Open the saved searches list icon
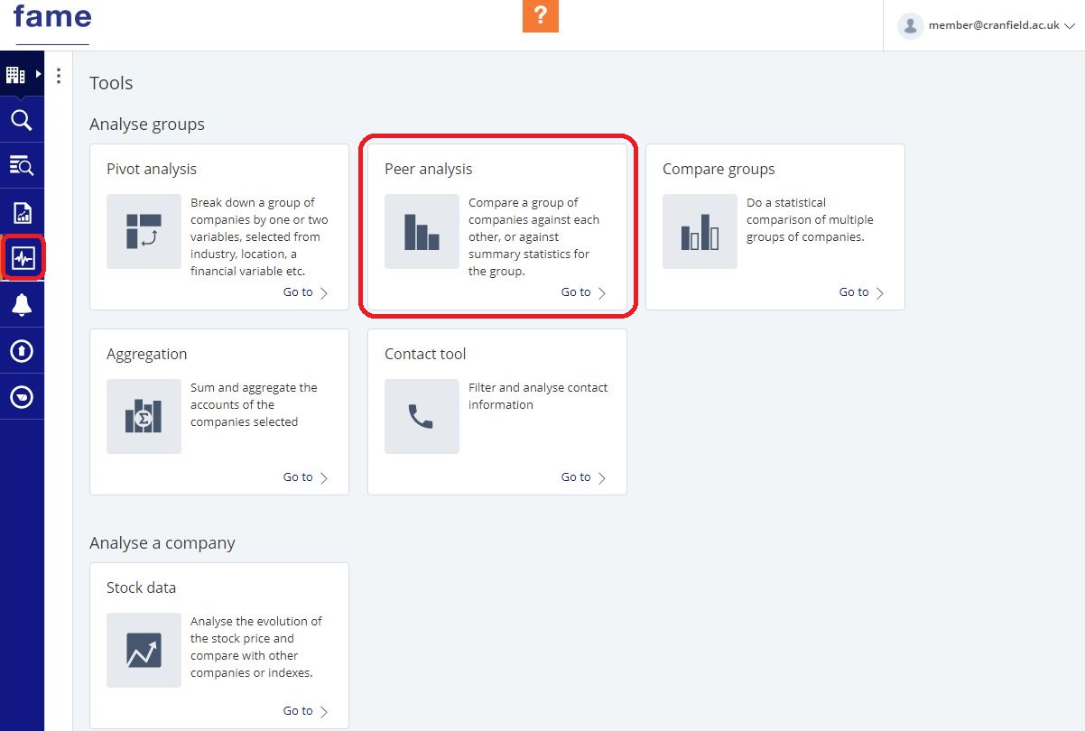This screenshot has width=1085, height=731. coord(22,165)
